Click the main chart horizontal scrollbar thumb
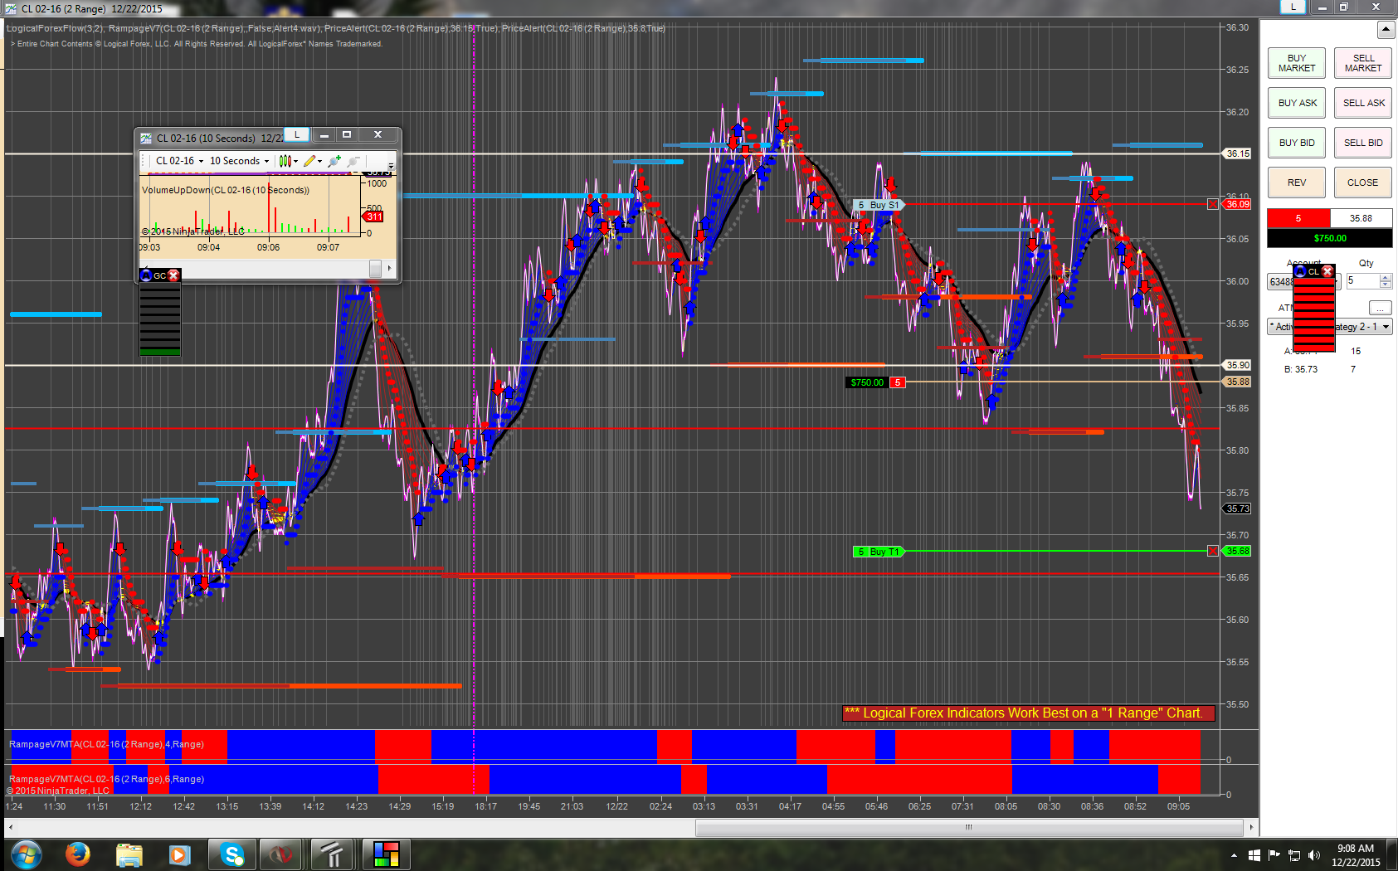Viewport: 1398px width, 871px height. tap(969, 827)
